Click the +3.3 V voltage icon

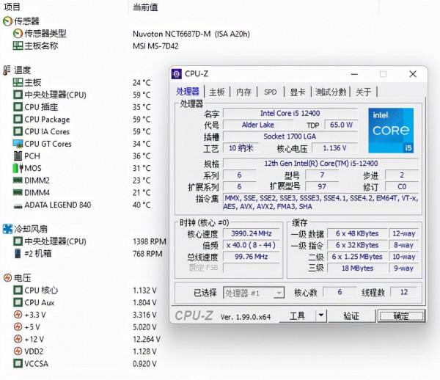[18, 315]
